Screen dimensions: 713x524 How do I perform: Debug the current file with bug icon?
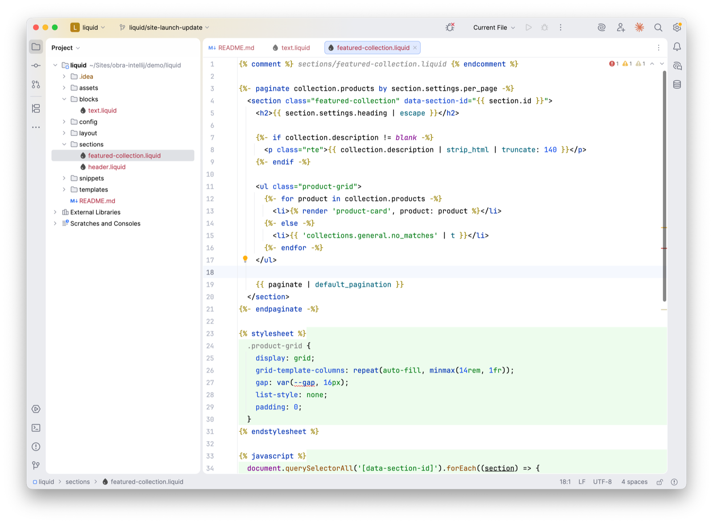545,27
